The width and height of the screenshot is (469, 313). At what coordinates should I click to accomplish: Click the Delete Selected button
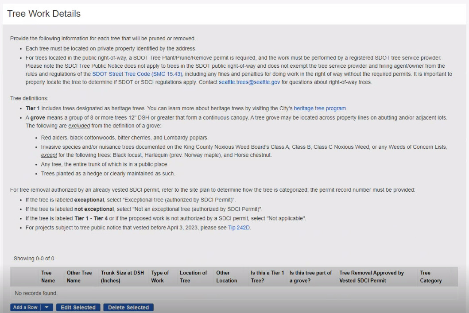[x=128, y=307]
